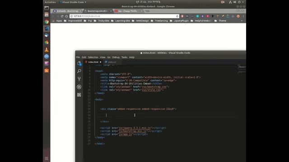Open the volume icon in top bar
This screenshot has width=289, height=162.
235,2
